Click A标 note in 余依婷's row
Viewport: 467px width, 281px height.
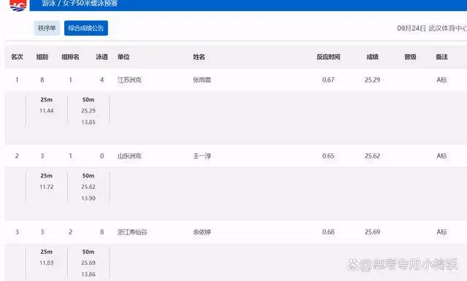tap(441, 232)
